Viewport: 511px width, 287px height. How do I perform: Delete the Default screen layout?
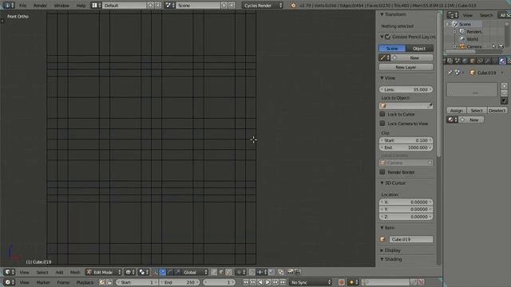click(158, 6)
